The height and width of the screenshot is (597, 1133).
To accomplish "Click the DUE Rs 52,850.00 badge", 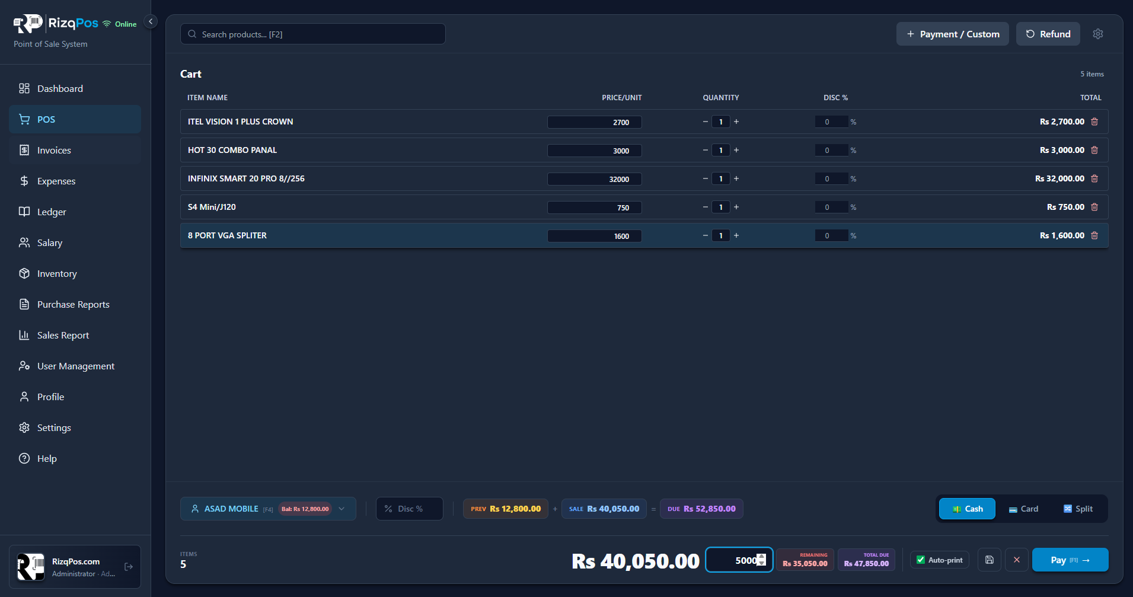I will pos(701,509).
